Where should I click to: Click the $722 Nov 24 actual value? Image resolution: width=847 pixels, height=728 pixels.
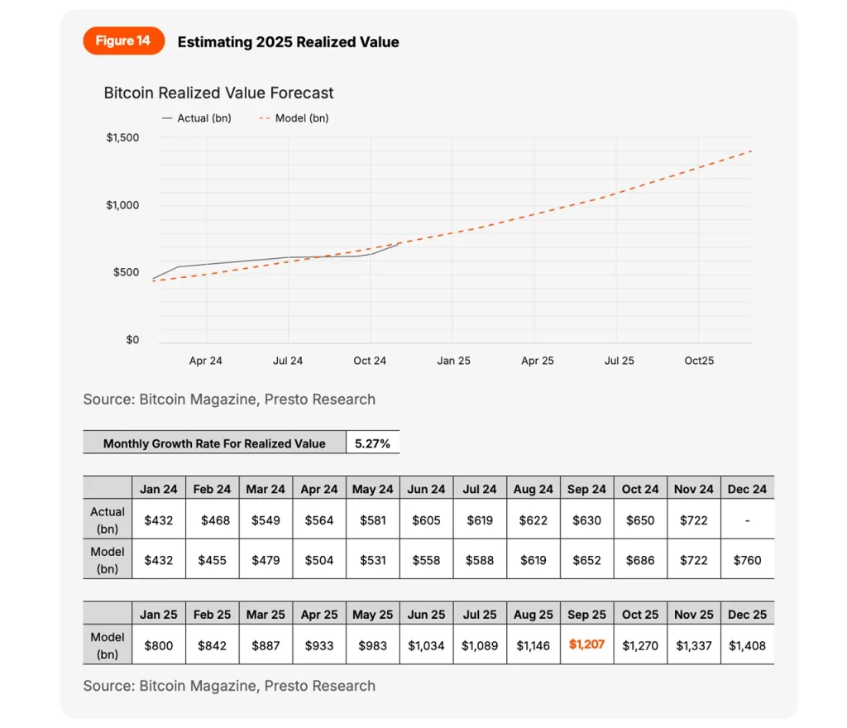(694, 520)
